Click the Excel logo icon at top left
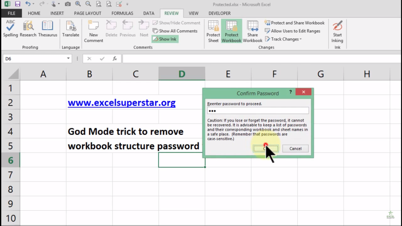 point(7,4)
